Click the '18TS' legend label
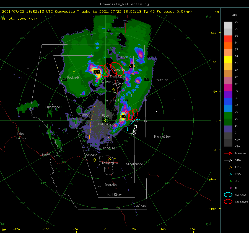The image size is (249, 233). coord(238,188)
